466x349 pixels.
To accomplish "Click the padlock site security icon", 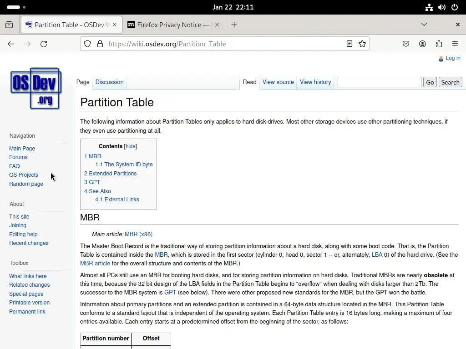I will pos(100,44).
